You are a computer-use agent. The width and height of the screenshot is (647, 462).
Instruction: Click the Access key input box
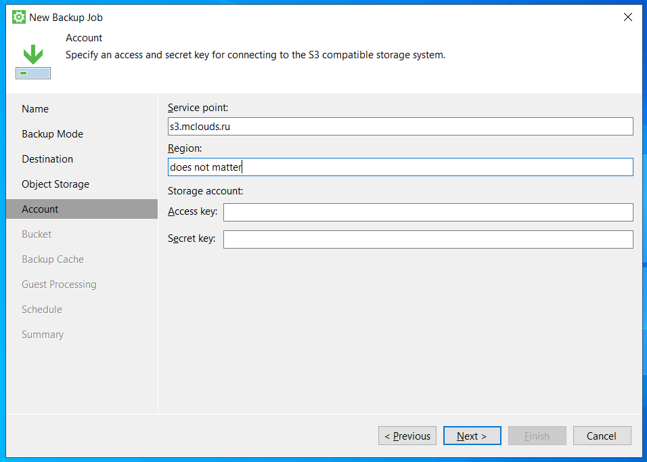(x=428, y=213)
